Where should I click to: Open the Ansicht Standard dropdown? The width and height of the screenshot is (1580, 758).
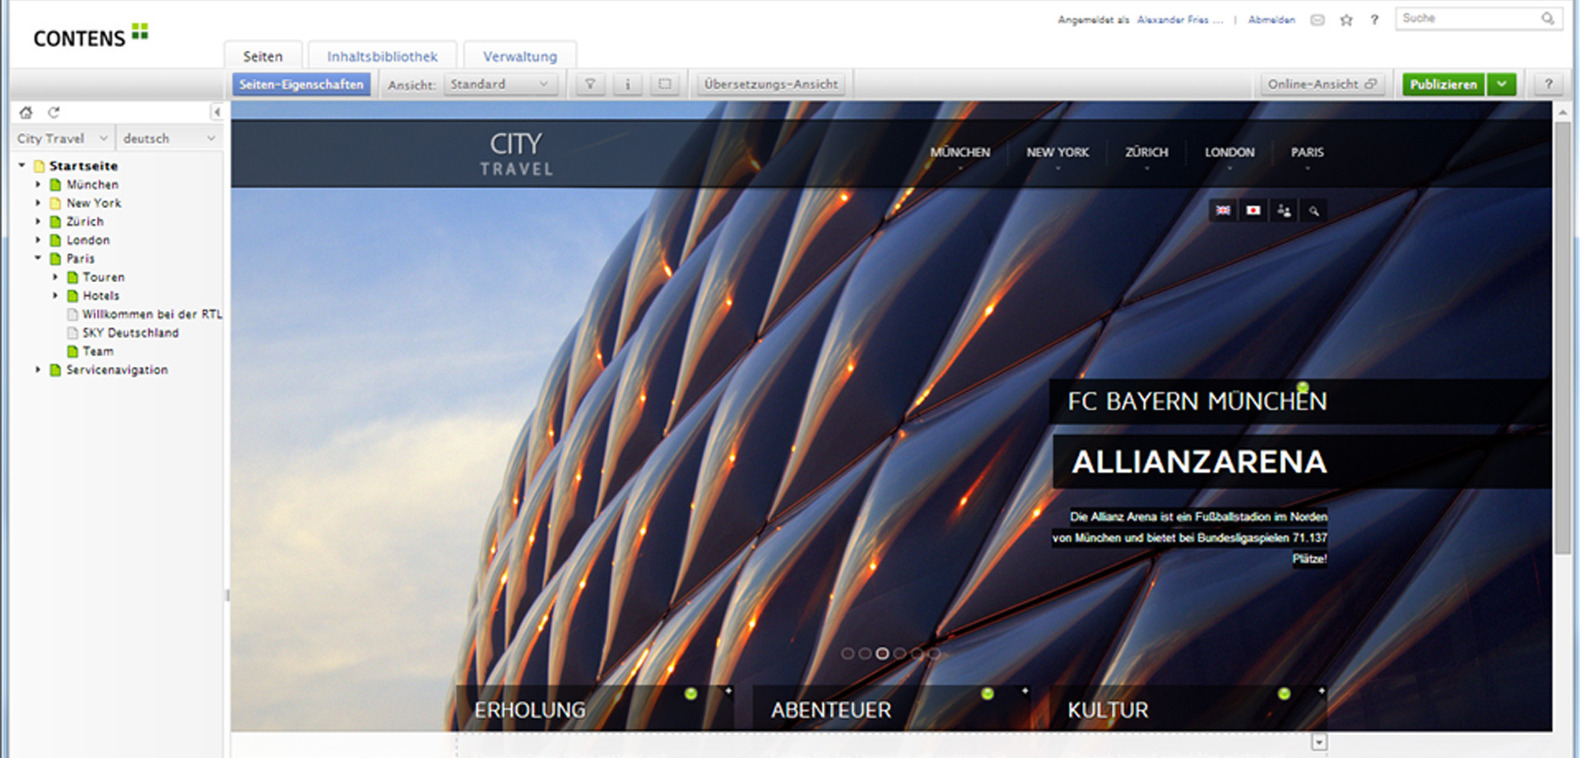[x=500, y=84]
